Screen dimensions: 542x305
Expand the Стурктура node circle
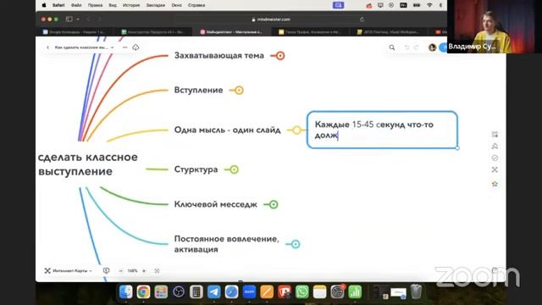pos(234,169)
